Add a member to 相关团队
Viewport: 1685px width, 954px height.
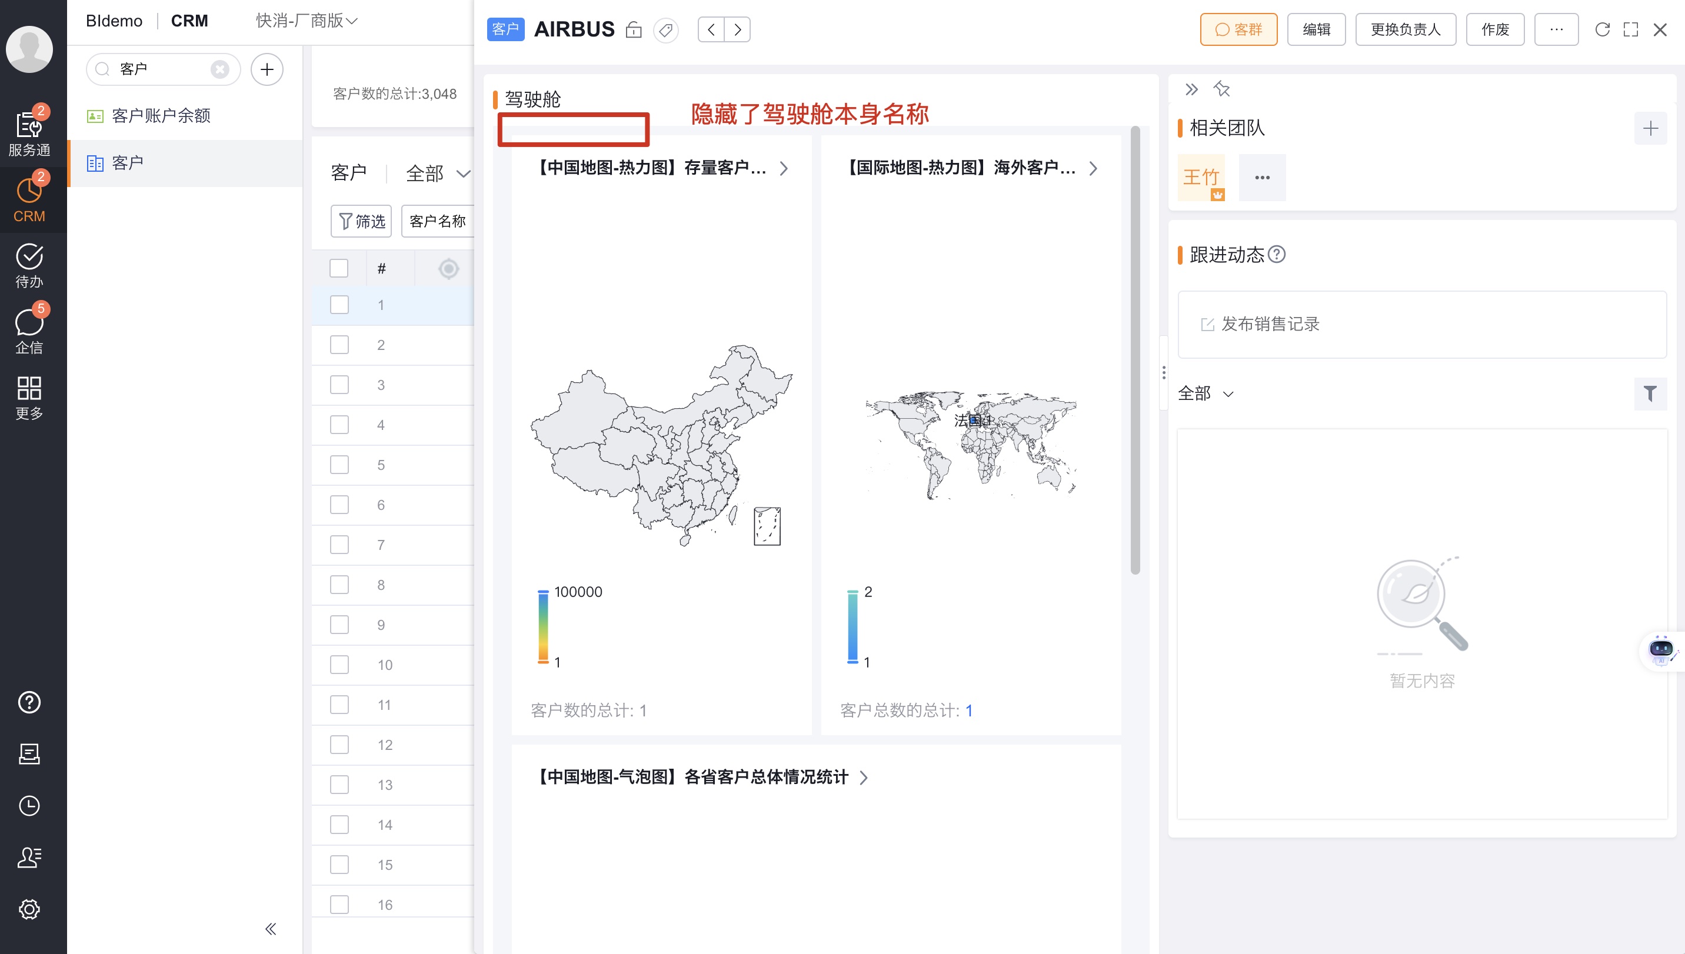(1650, 128)
